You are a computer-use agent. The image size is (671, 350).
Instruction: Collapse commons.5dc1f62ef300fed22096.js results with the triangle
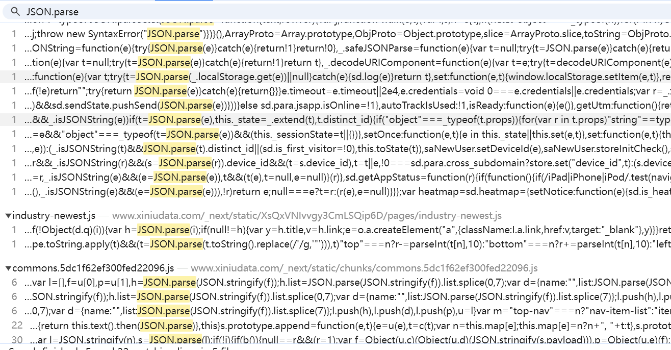8,268
